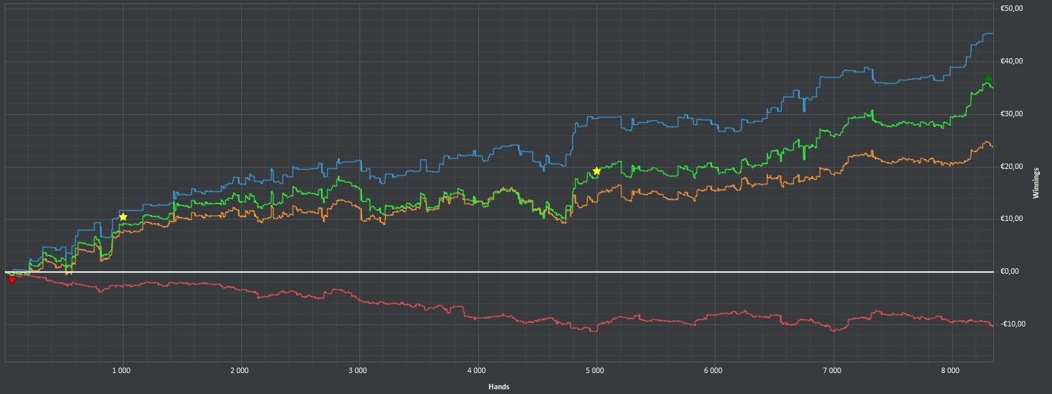Click the Winnings axis title
The width and height of the screenshot is (1052, 394).
1037,184
